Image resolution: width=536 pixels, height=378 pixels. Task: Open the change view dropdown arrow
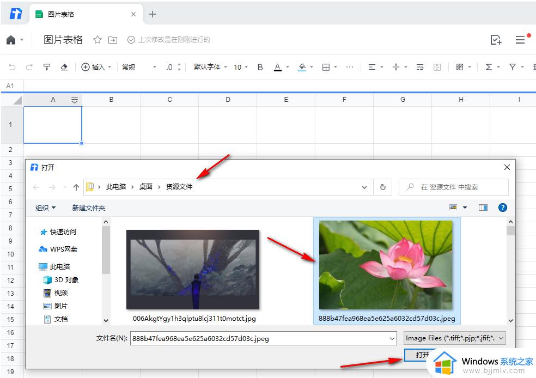(x=465, y=208)
